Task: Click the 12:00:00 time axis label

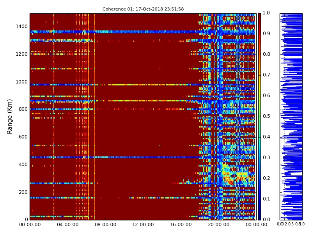Action: click(x=143, y=225)
